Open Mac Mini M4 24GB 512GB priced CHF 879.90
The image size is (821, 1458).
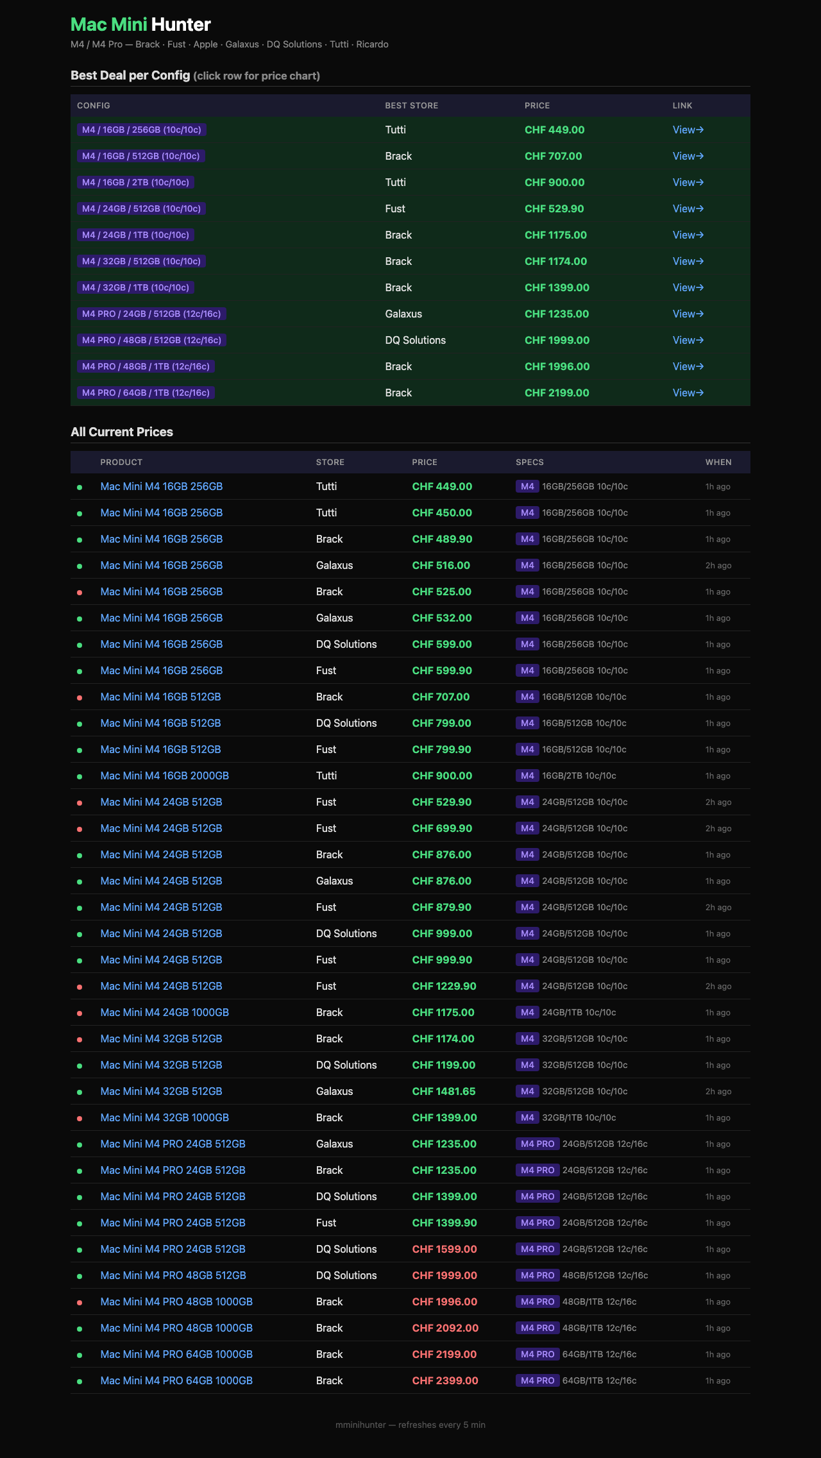tap(162, 907)
